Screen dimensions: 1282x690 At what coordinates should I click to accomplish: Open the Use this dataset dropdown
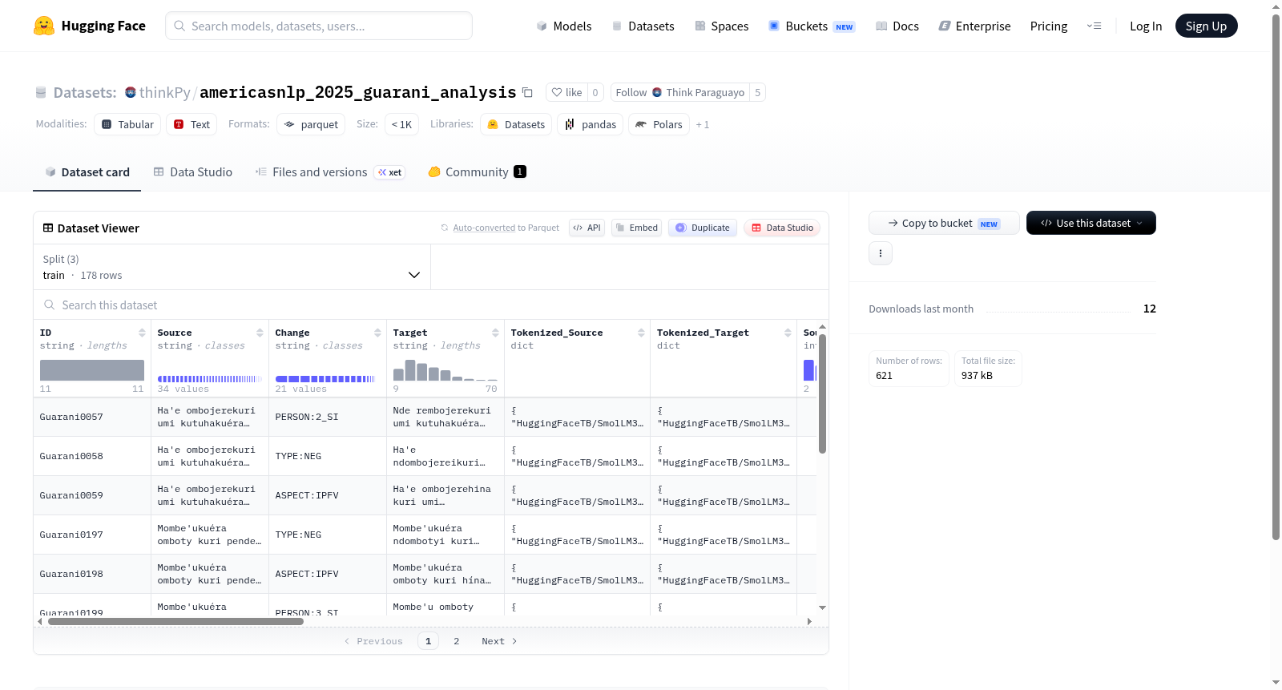click(1091, 223)
